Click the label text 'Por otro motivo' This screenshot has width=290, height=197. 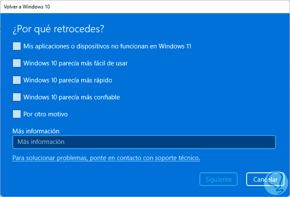45,114
